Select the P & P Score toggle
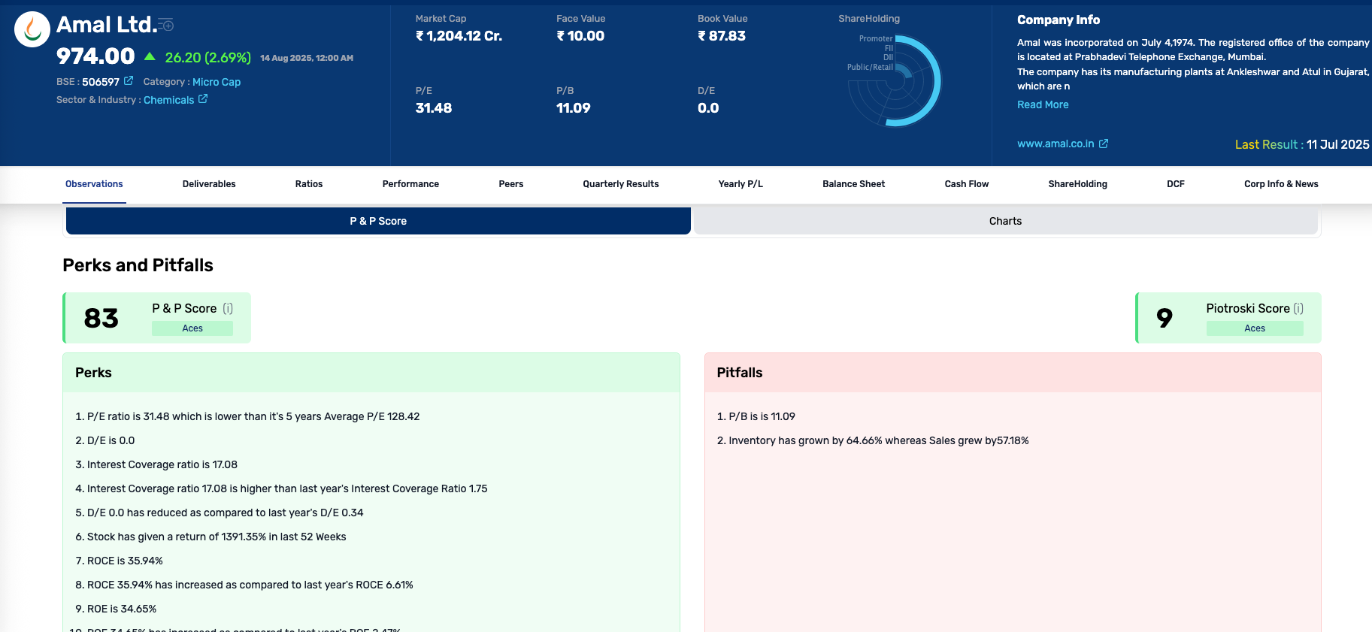Image resolution: width=1372 pixels, height=632 pixels. coord(378,221)
